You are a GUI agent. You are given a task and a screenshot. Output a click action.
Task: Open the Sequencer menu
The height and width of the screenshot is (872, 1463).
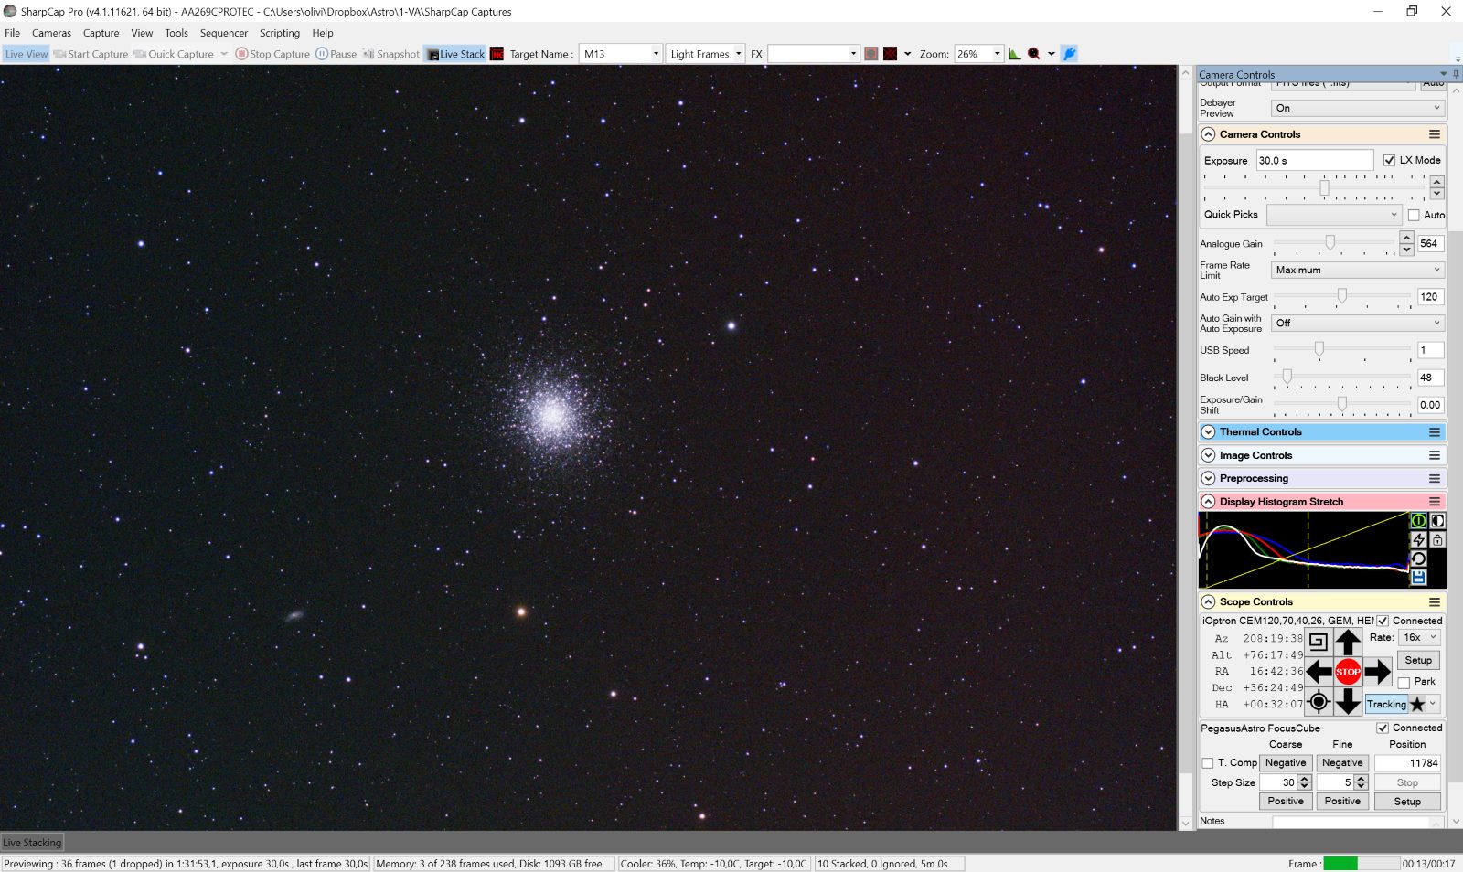[x=224, y=33]
